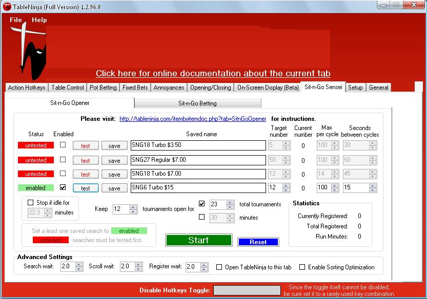Image resolution: width=427 pixels, height=299 pixels.
Task: Switch to the Sit-n-Go Betting sub-tab
Action: click(198, 103)
